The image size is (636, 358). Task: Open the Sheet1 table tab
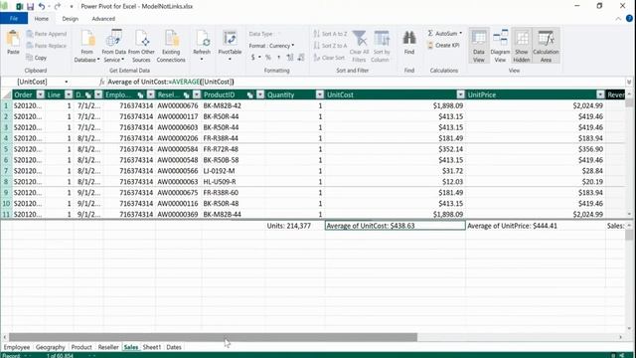coord(152,347)
